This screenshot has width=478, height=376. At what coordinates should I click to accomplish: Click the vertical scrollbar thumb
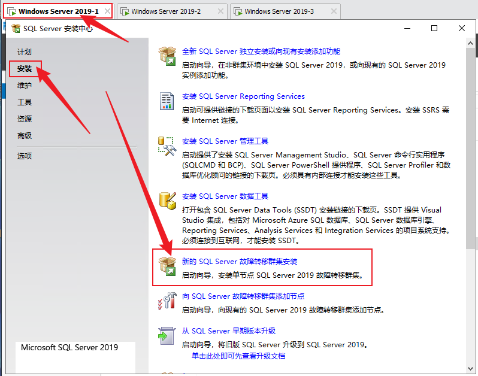(x=470, y=148)
